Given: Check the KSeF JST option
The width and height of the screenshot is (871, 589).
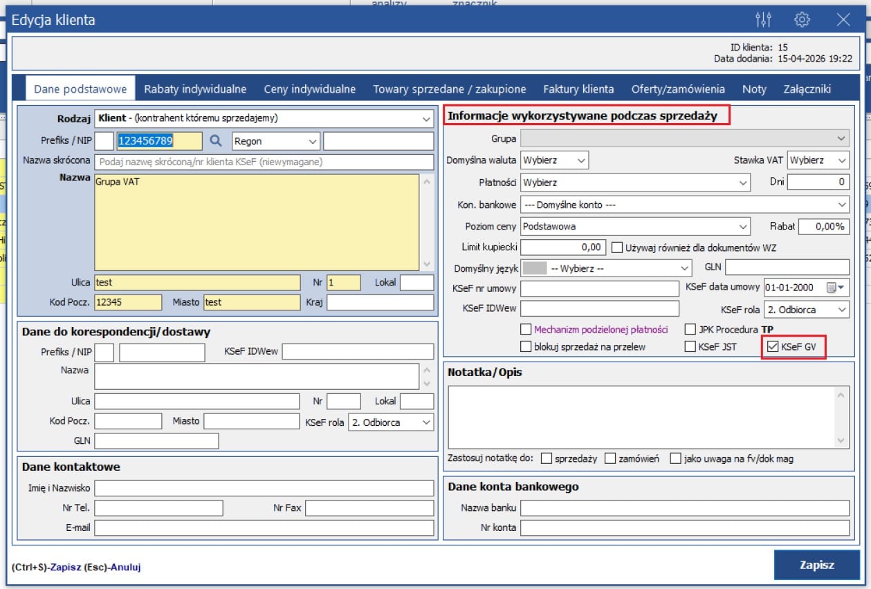Looking at the screenshot, I should click(690, 347).
